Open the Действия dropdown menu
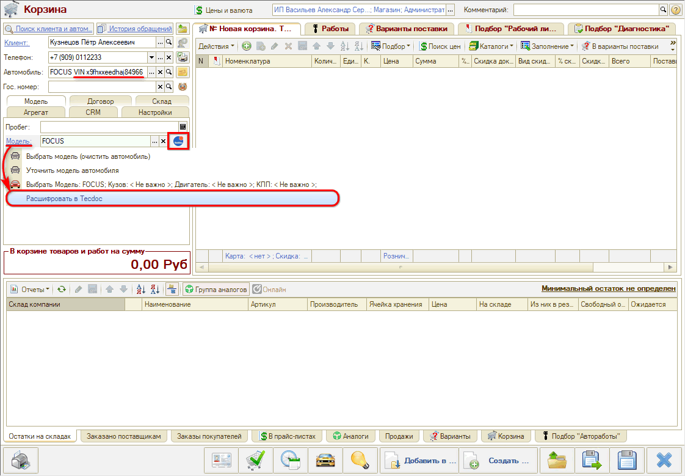This screenshot has width=685, height=476. click(216, 46)
